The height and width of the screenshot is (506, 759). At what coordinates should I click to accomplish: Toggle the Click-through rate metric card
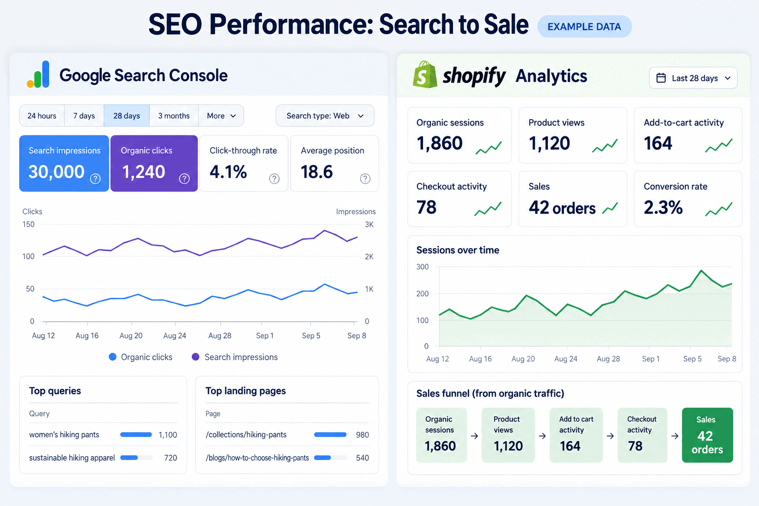244,164
